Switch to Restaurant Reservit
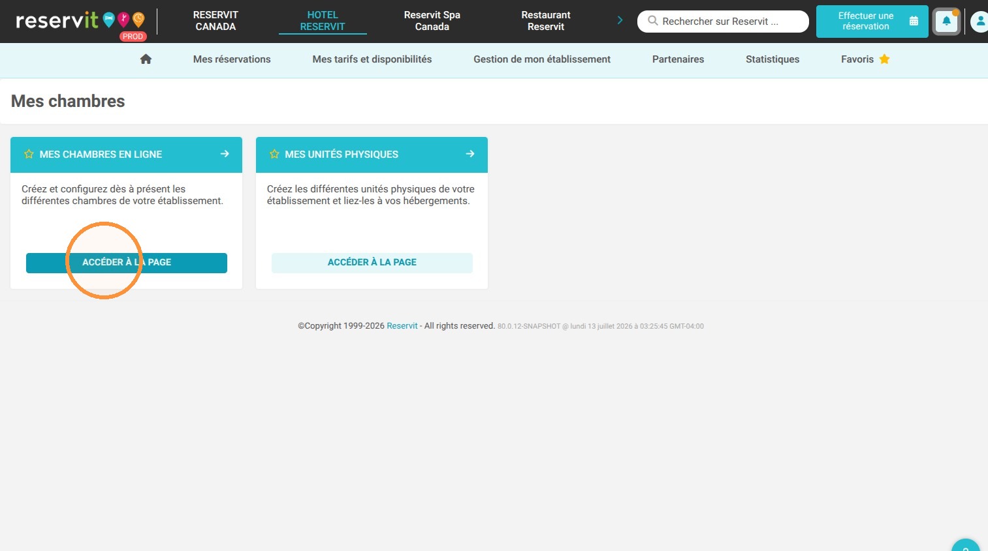 [x=546, y=21]
